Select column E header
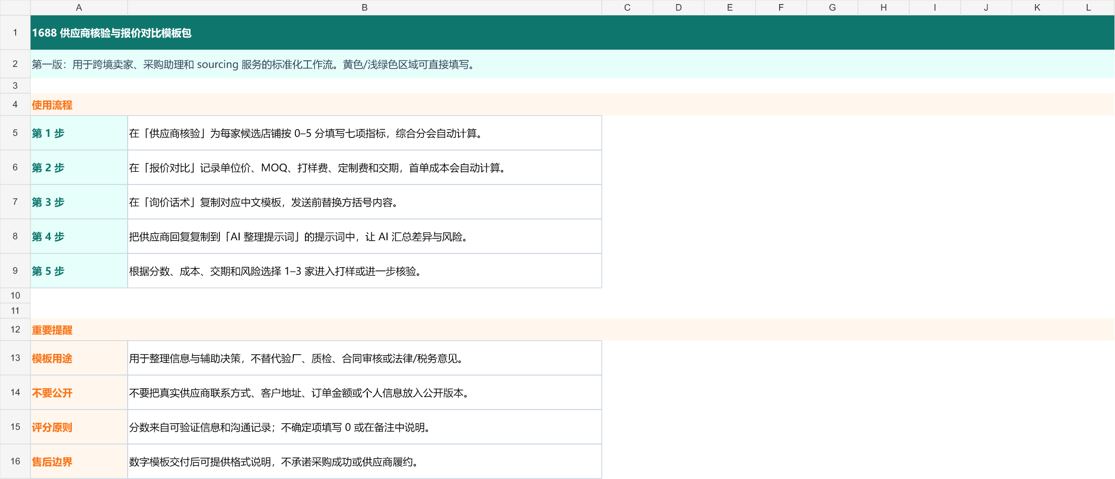This screenshot has height=479, width=1115. pos(729,8)
